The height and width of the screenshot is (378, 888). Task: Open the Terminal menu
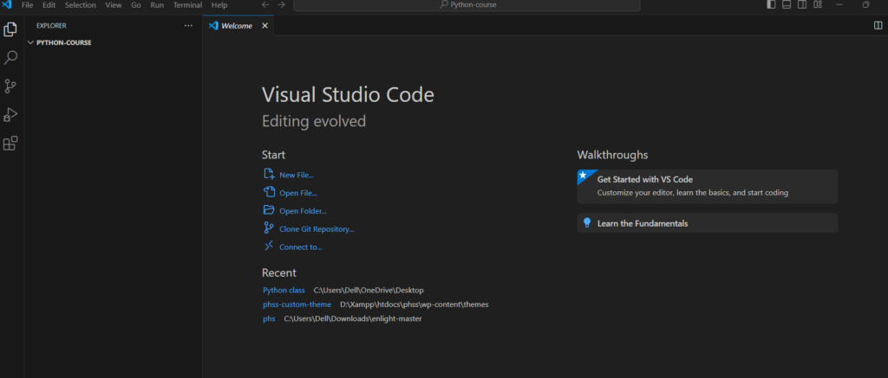[187, 5]
